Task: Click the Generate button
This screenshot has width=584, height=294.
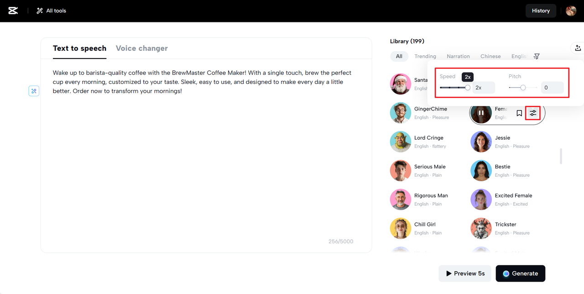Action: (x=520, y=273)
